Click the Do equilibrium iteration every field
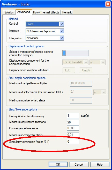This screenshot has width=112, height=170. click(73, 116)
